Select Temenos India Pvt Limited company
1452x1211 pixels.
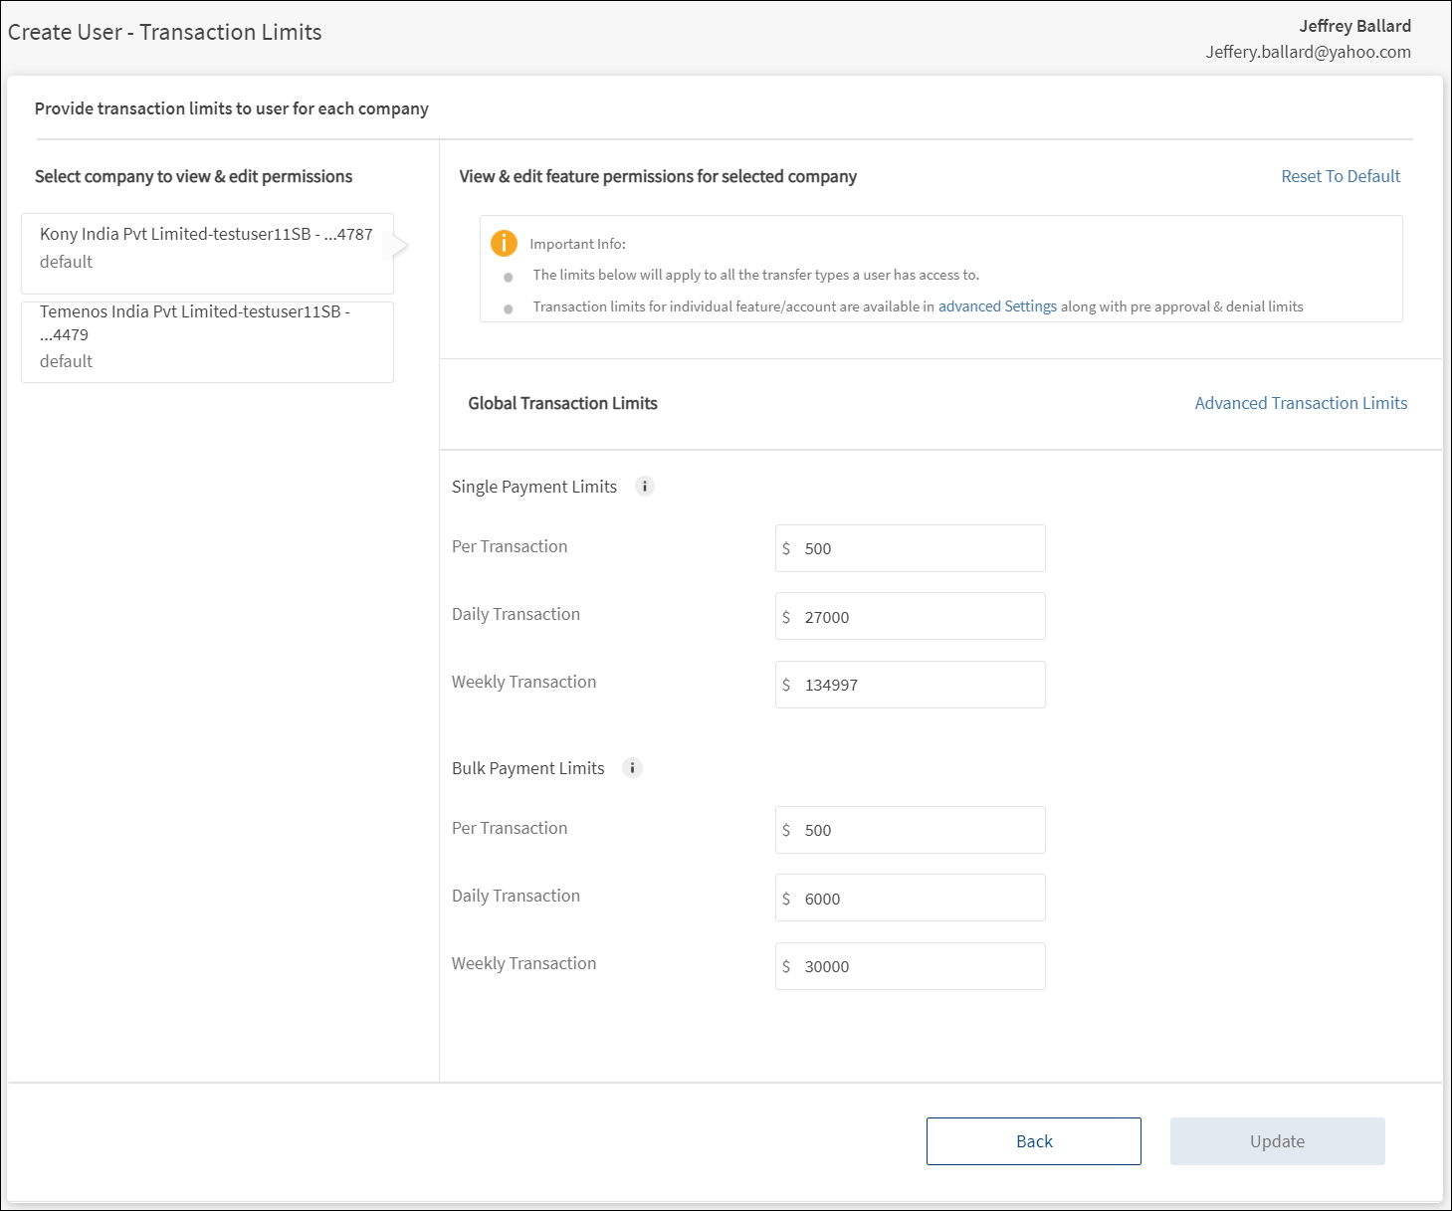tap(207, 337)
